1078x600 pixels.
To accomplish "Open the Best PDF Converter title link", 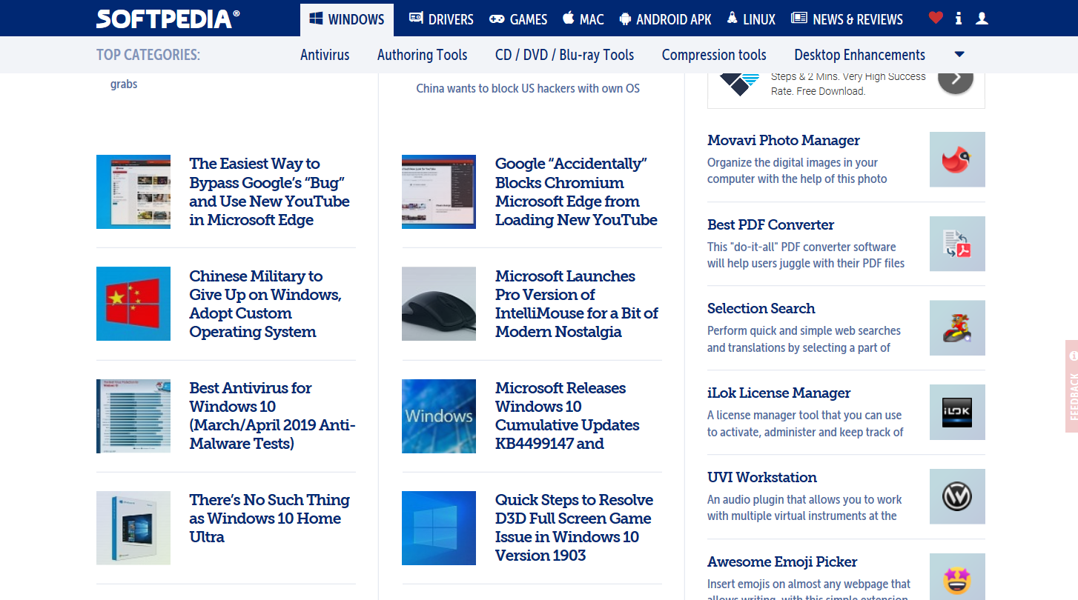I will coord(770,224).
